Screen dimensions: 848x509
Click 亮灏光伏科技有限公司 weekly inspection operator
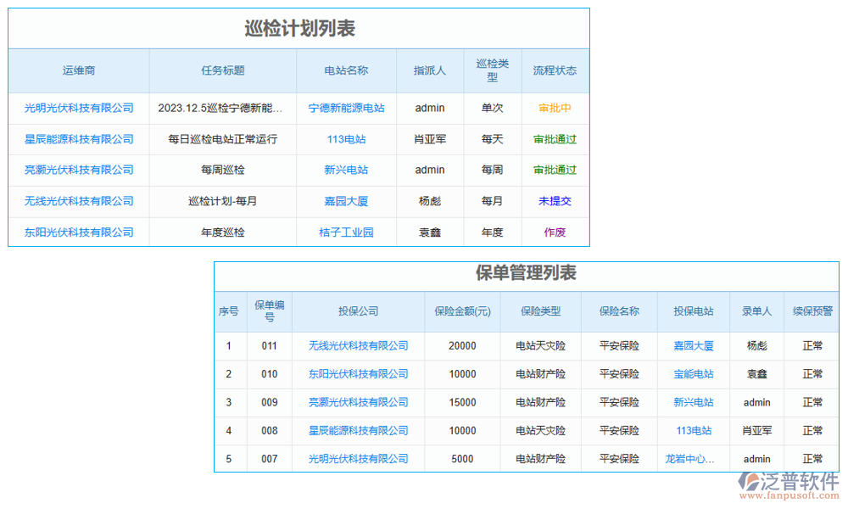click(78, 170)
